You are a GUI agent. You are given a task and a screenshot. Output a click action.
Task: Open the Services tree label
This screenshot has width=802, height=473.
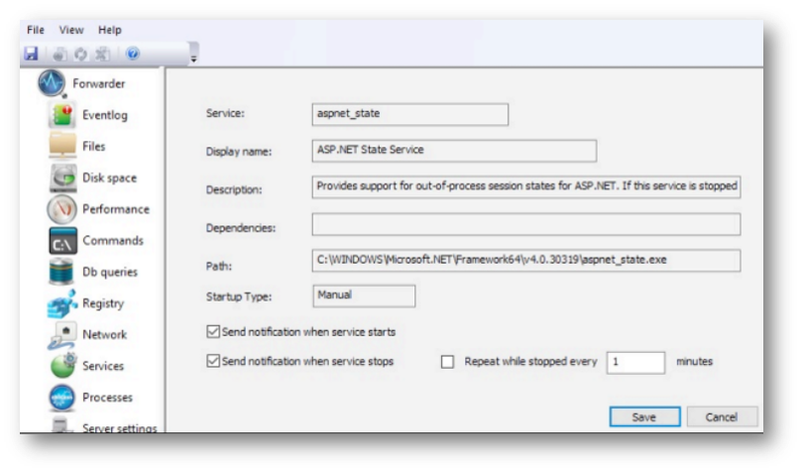pyautogui.click(x=103, y=366)
